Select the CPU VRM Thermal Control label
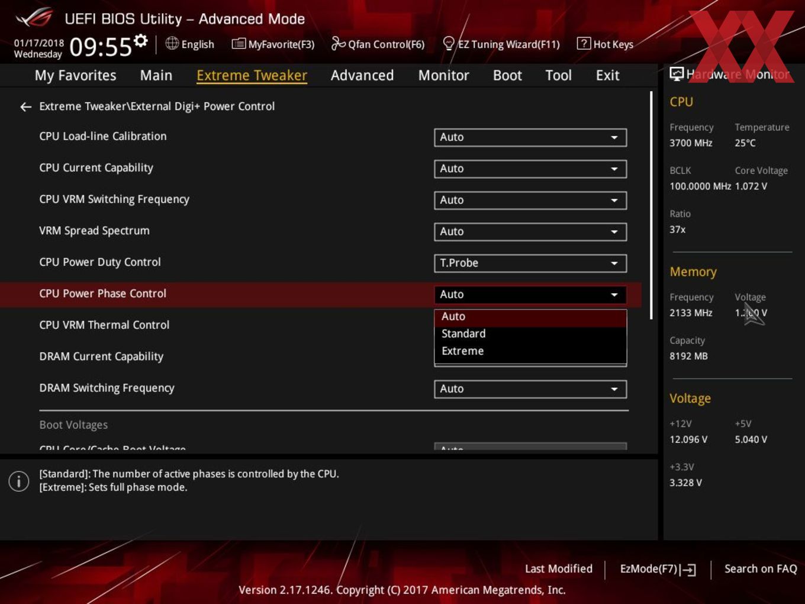 coord(104,325)
